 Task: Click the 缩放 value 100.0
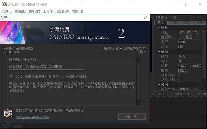tap(182, 71)
